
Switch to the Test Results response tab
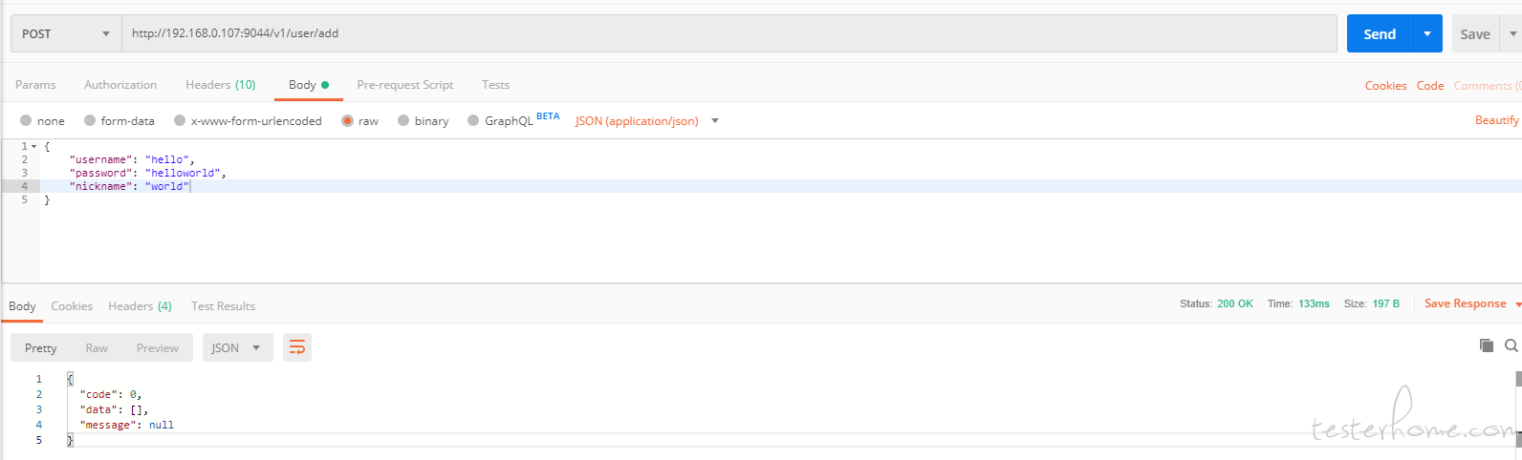[223, 306]
